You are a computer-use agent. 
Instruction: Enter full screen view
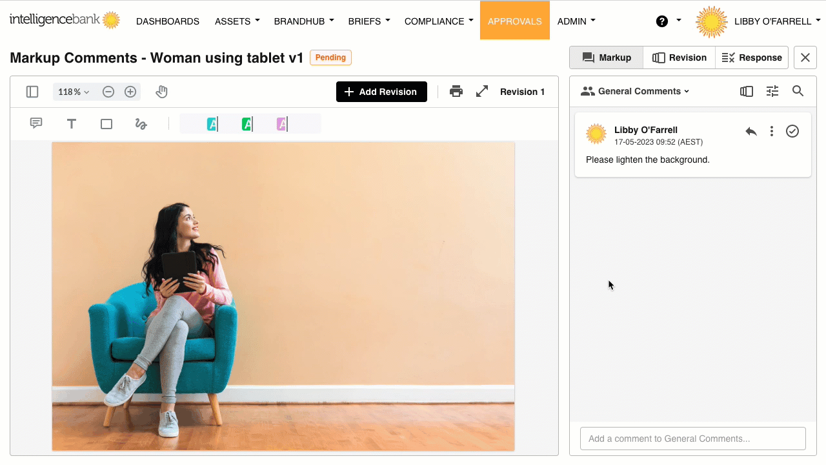click(x=482, y=92)
